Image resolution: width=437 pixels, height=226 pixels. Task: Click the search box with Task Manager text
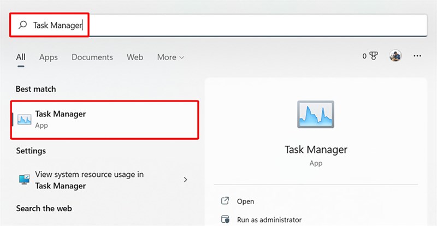pyautogui.click(x=218, y=25)
